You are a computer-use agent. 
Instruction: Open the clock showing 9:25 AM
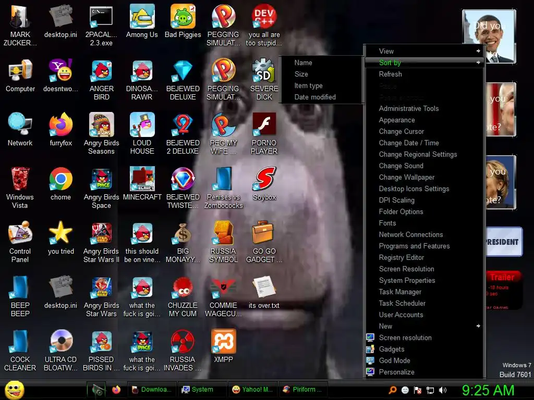pyautogui.click(x=488, y=390)
